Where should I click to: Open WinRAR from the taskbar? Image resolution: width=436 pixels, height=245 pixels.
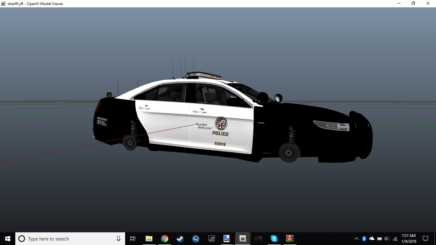(289, 239)
